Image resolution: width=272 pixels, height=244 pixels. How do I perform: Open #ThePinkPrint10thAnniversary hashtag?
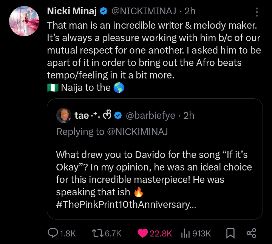coord(126,204)
